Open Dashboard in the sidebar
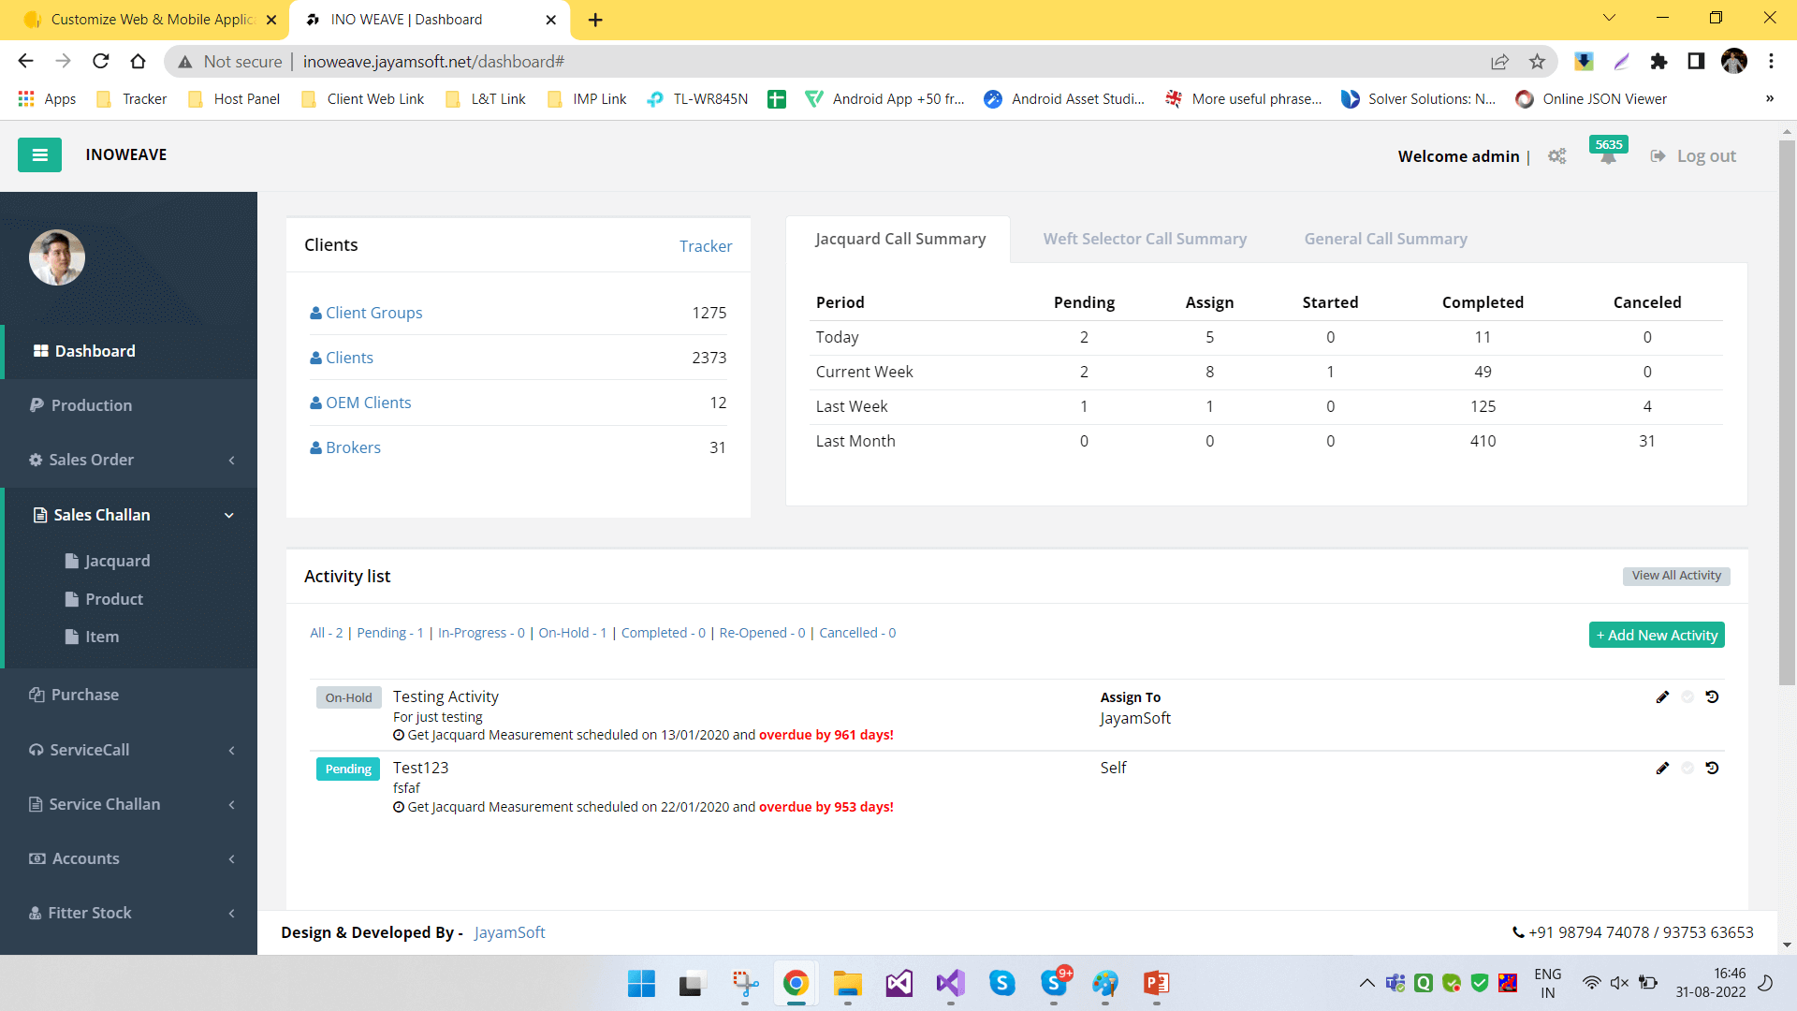Screen dimensions: 1797x1011 [129, 351]
